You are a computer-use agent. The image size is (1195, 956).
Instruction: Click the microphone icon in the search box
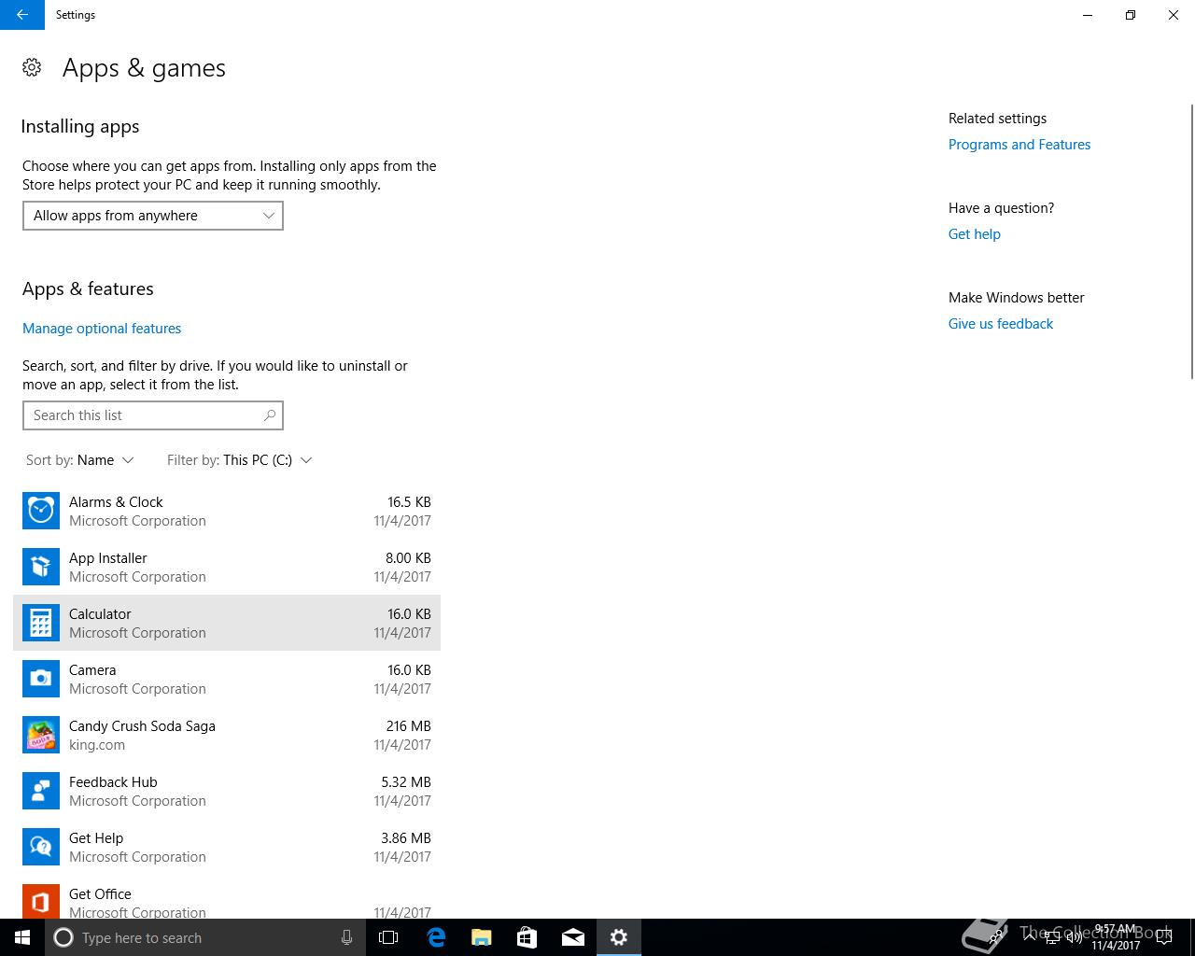pos(346,937)
